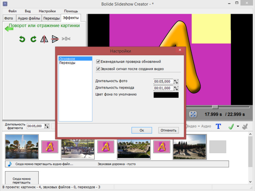Rotate picture clockwise with green arrow
Screen dimensions: 255x191
pos(33,39)
